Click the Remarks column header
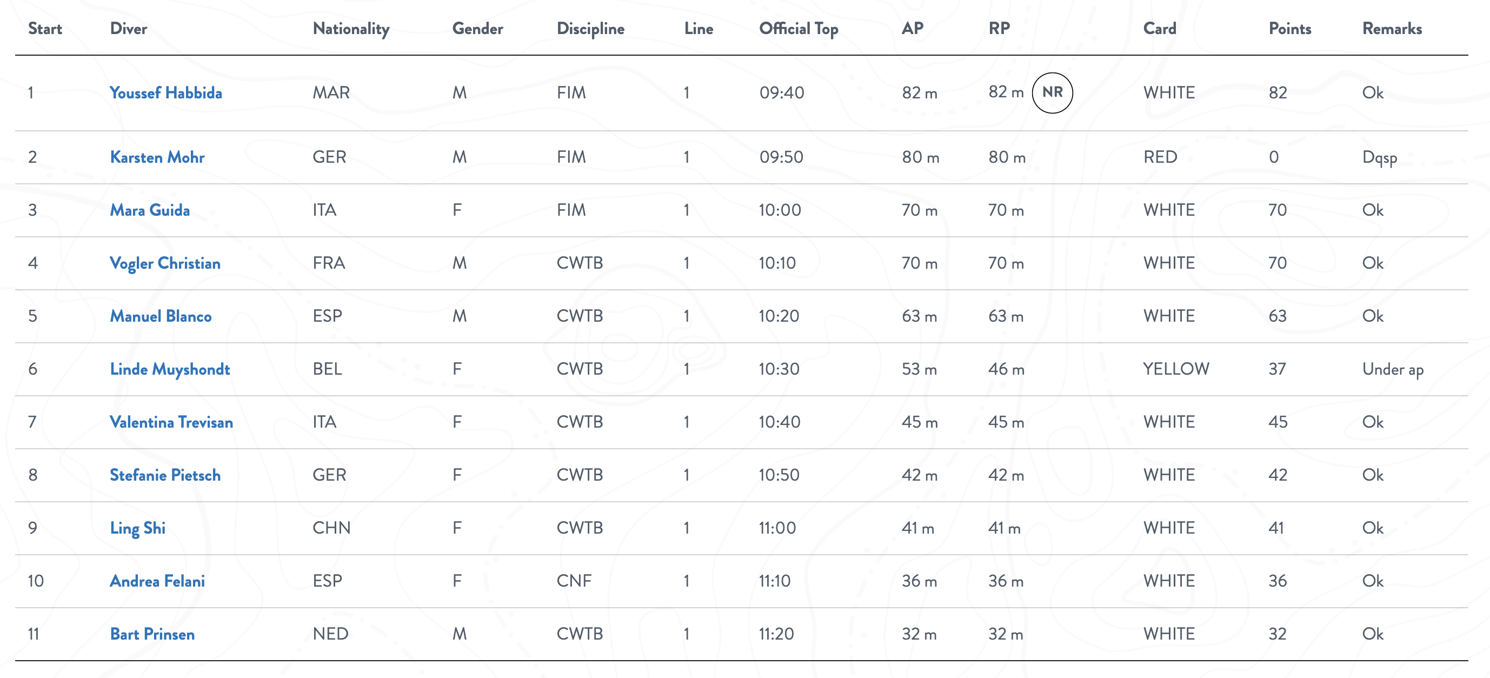Screen dimensions: 1490x678 [x=1392, y=29]
